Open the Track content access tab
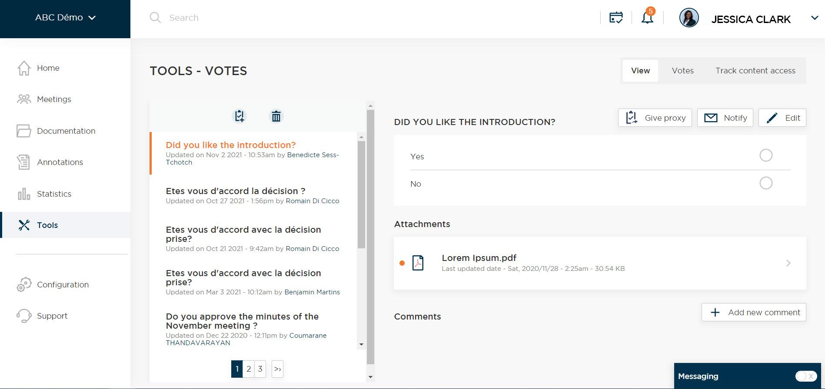Screen dimensions: 825x389 click(x=755, y=71)
